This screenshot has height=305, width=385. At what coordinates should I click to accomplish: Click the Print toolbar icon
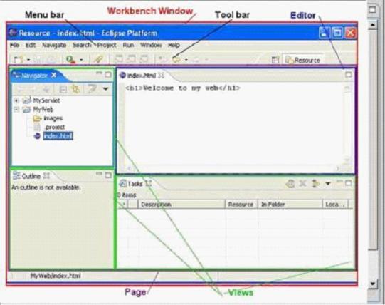(x=52, y=60)
